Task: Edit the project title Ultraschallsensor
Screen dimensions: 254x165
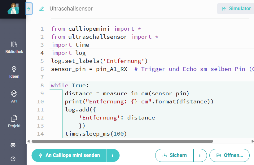Action: [x=71, y=9]
